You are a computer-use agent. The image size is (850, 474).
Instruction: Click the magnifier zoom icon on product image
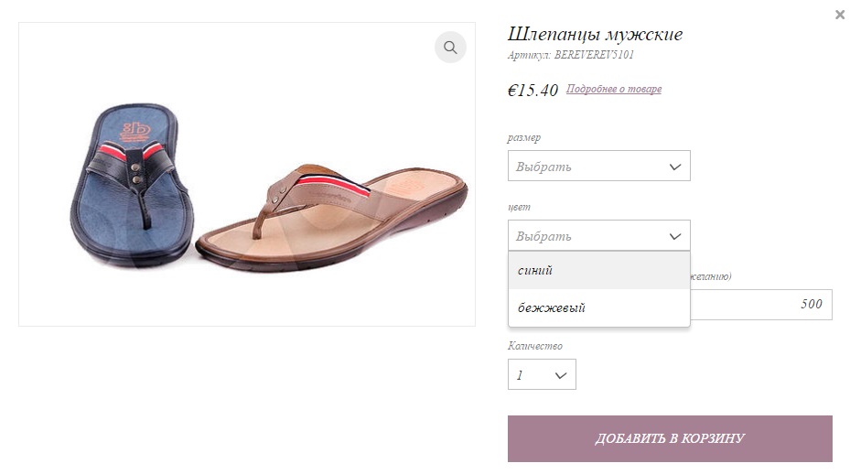coord(450,48)
